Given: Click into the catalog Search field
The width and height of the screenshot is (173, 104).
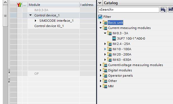Looking at the screenshot, I should coord(129,10).
